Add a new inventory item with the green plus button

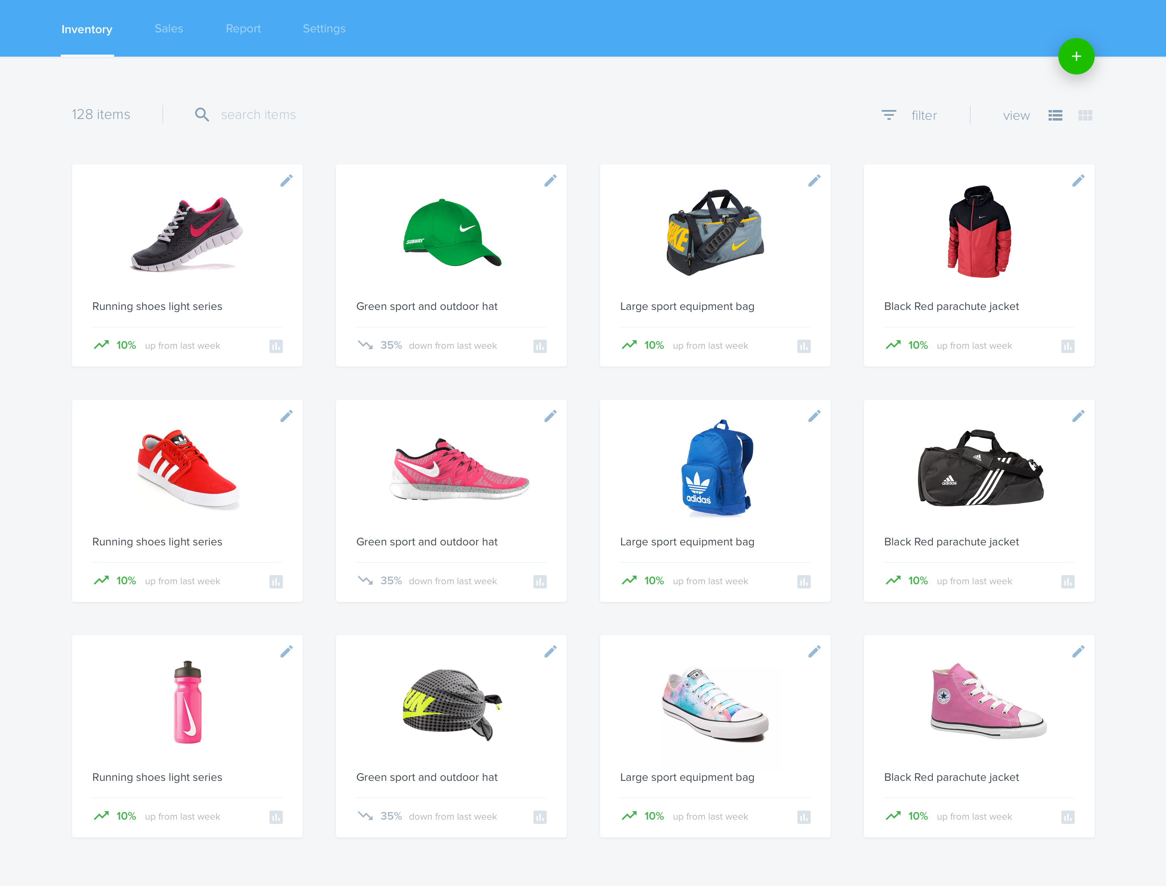(x=1076, y=56)
